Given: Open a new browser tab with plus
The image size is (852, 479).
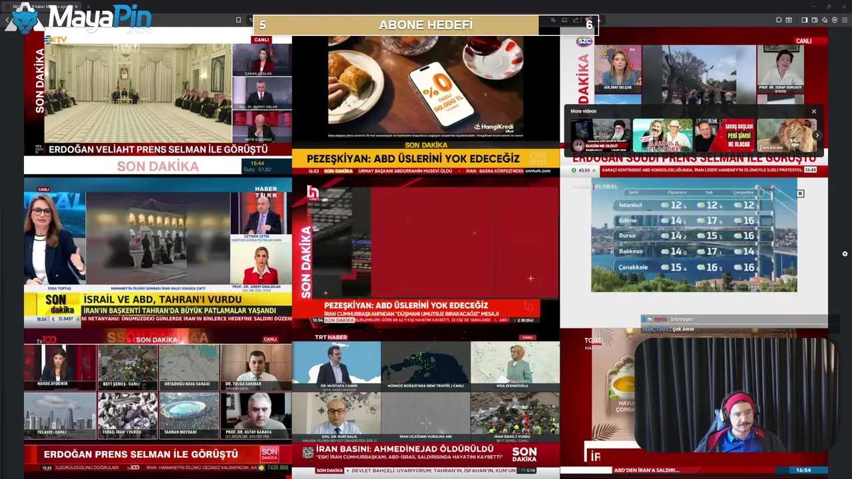Looking at the screenshot, I should pos(89,7).
